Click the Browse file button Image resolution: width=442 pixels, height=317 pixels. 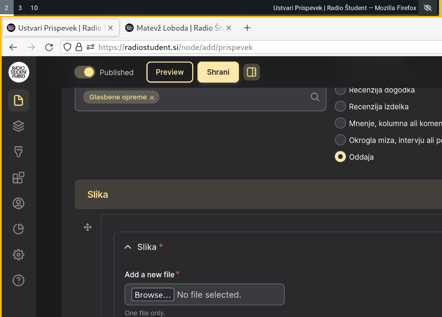pyautogui.click(x=153, y=295)
